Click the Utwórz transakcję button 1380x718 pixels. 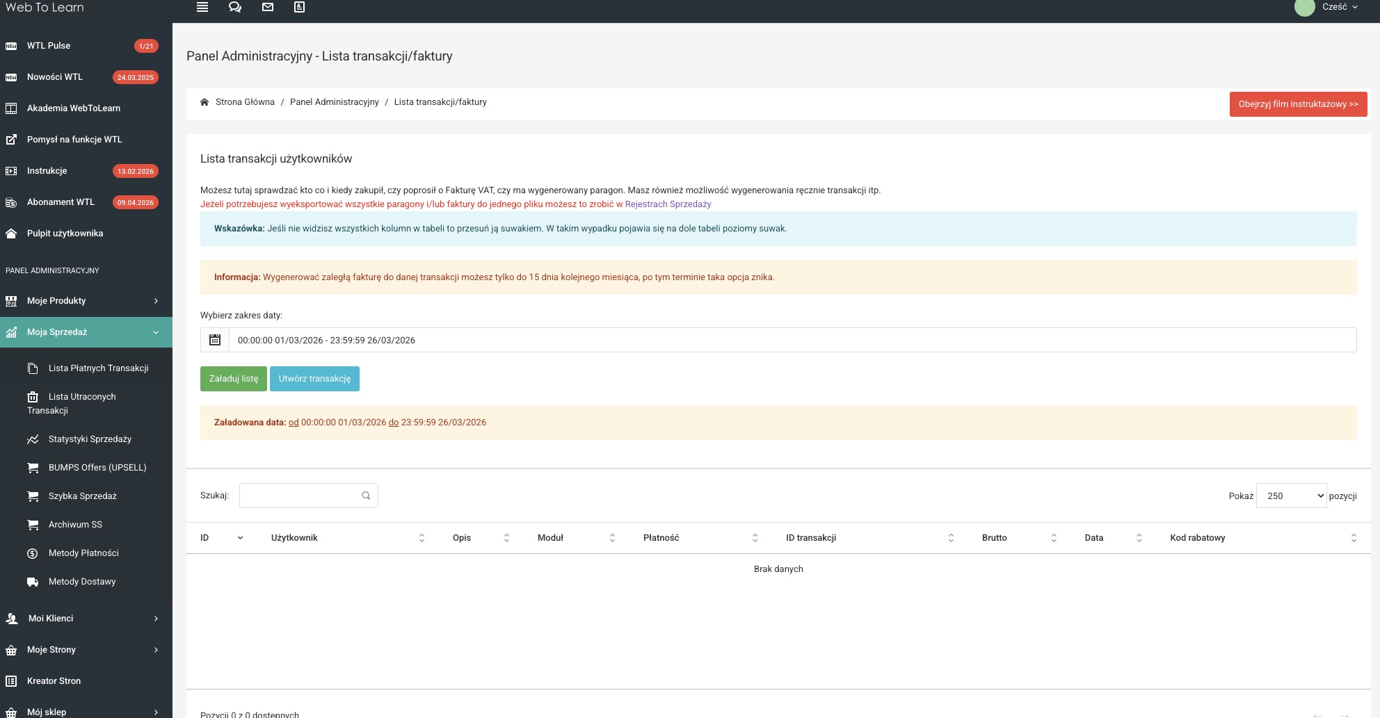click(314, 379)
